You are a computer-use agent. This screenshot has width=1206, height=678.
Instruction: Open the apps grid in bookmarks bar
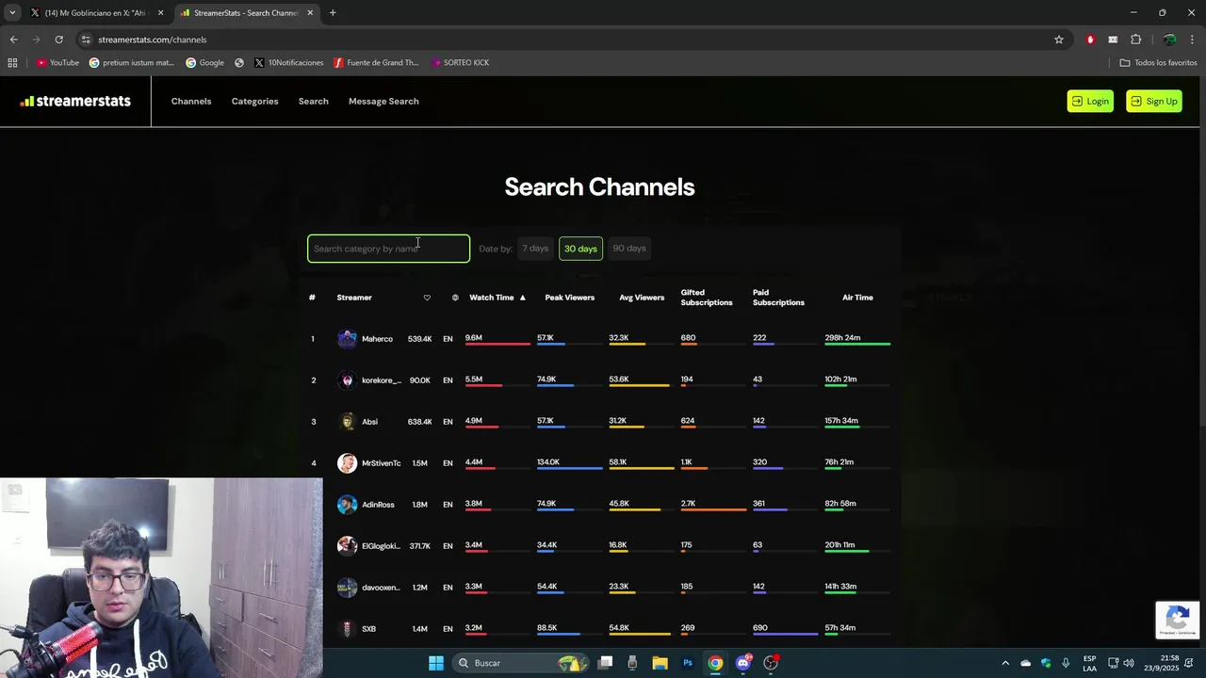(12, 63)
